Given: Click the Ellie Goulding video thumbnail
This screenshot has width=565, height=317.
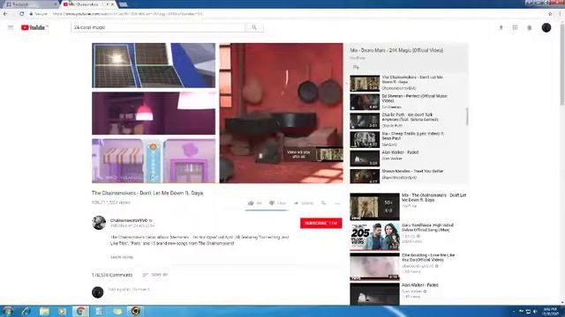Looking at the screenshot, I should pyautogui.click(x=374, y=266).
